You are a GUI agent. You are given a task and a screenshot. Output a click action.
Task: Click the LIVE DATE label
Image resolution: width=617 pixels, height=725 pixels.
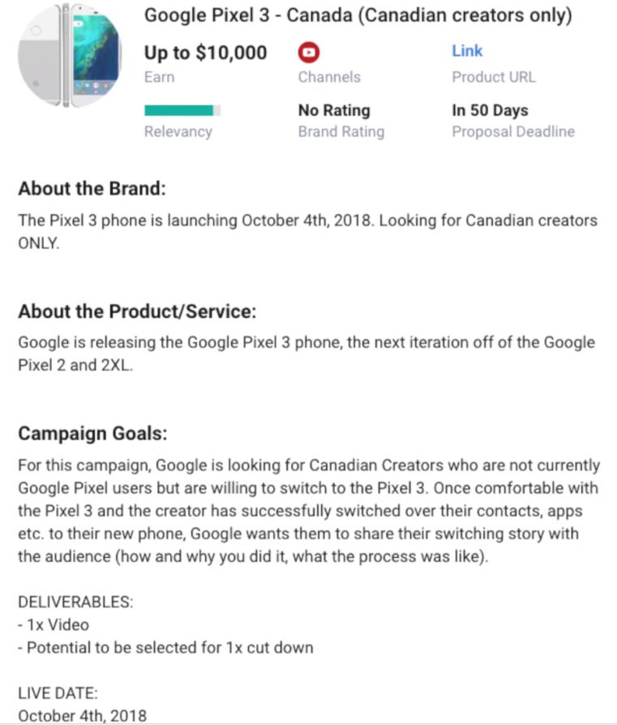pos(58,693)
